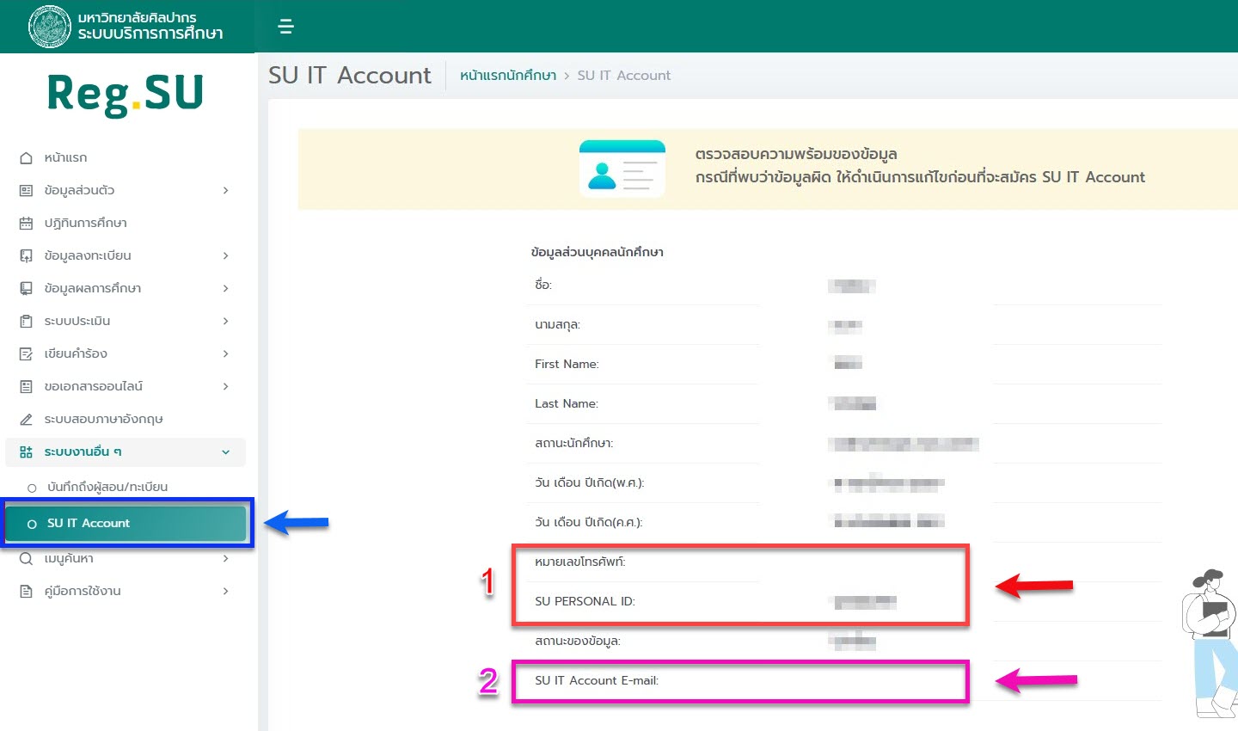This screenshot has width=1238, height=731.
Task: Open คู่มือการใช้งาน menu entry
Action: pyautogui.click(x=83, y=592)
